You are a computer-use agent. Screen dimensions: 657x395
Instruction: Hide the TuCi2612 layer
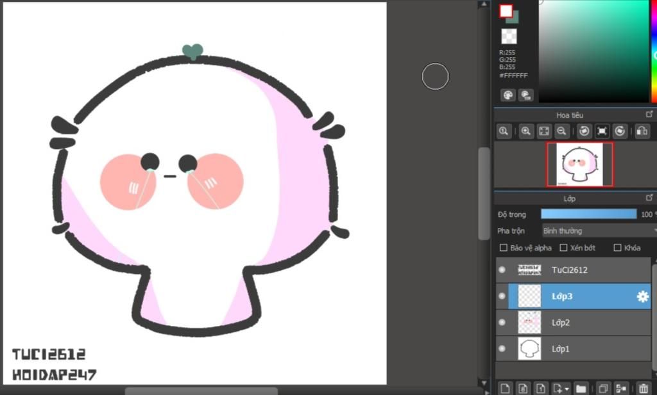pyautogui.click(x=502, y=270)
